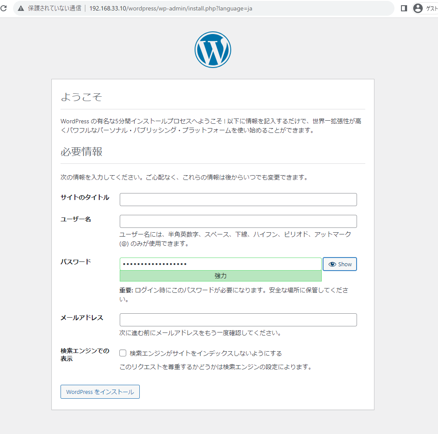The width and height of the screenshot is (438, 434).
Task: Open the browser side panel icon
Action: [404, 8]
